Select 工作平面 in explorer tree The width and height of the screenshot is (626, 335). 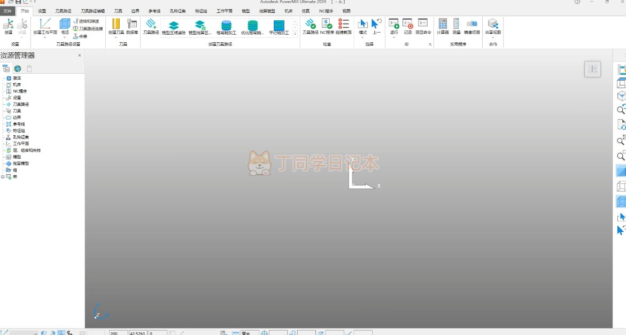[20, 144]
